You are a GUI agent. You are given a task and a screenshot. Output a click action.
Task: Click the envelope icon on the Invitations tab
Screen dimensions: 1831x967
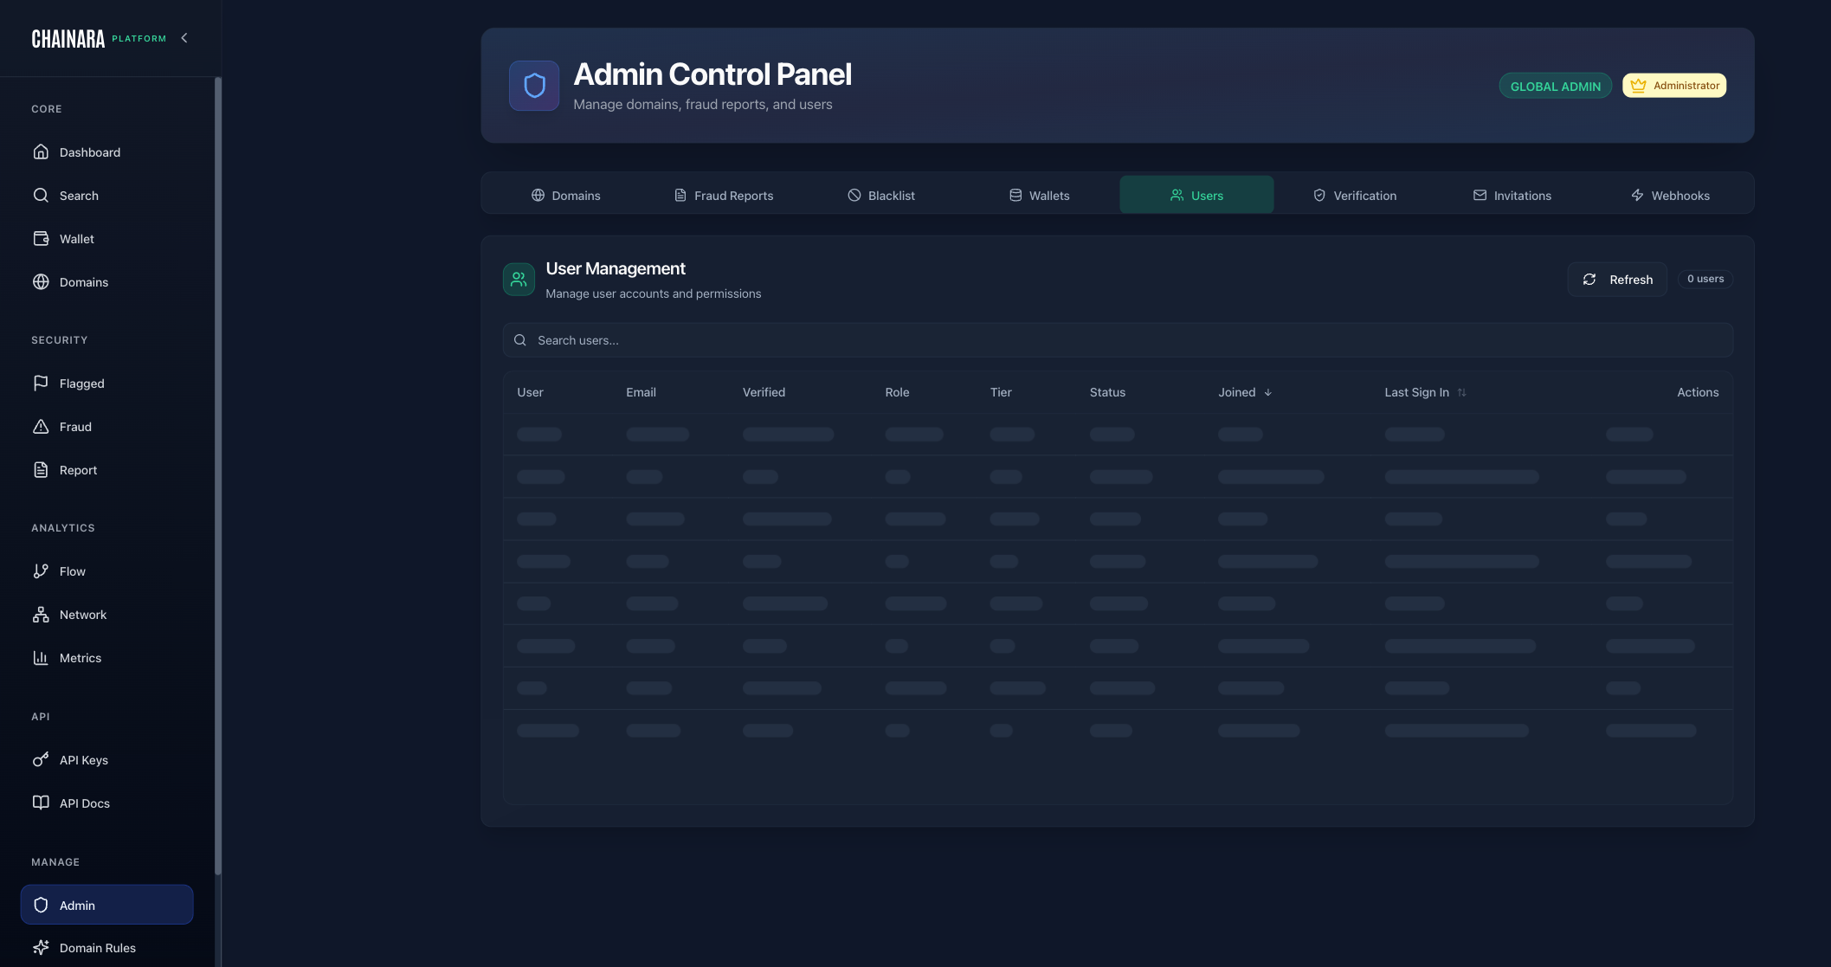(x=1480, y=195)
